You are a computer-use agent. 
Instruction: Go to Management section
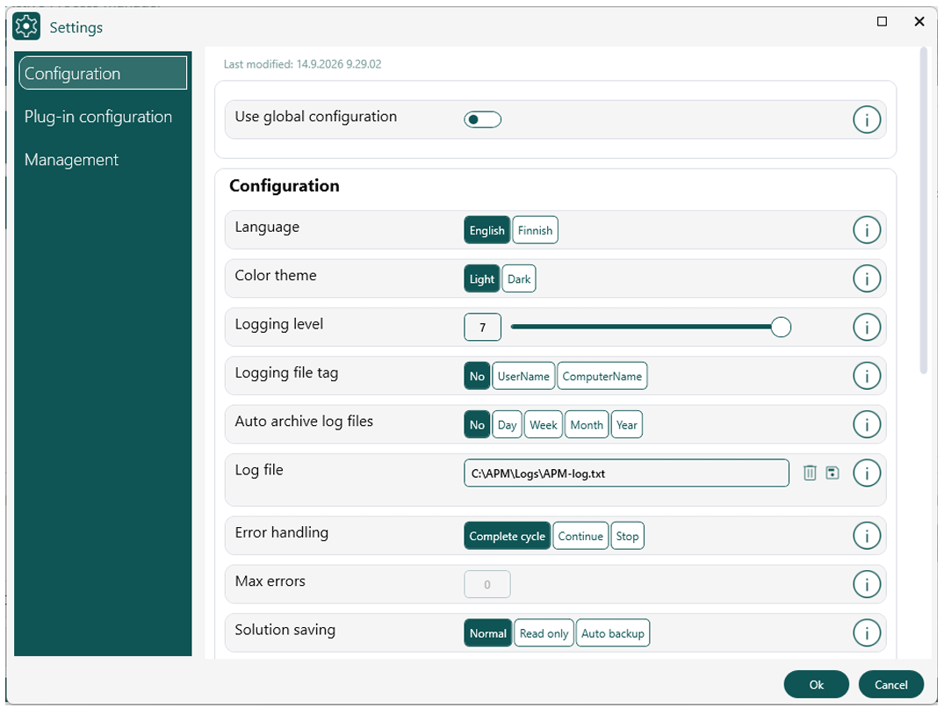(71, 160)
